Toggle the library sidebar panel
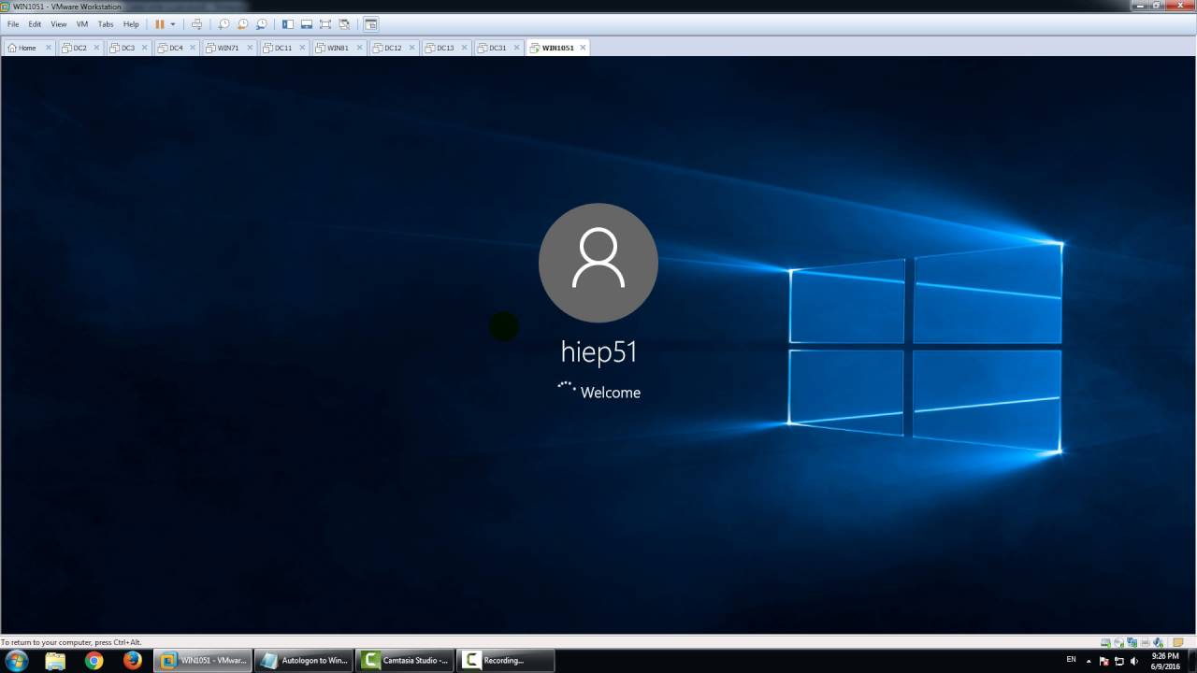Screen dimensions: 1197x673 pos(288,24)
